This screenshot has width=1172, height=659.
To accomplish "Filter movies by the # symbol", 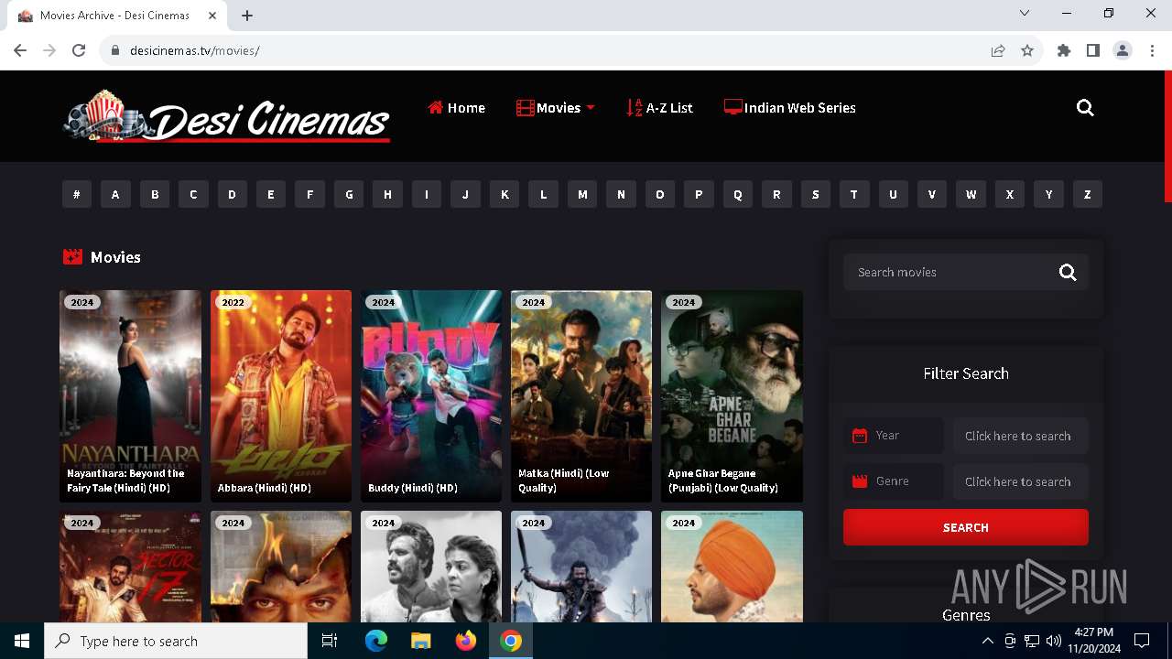I will (77, 194).
